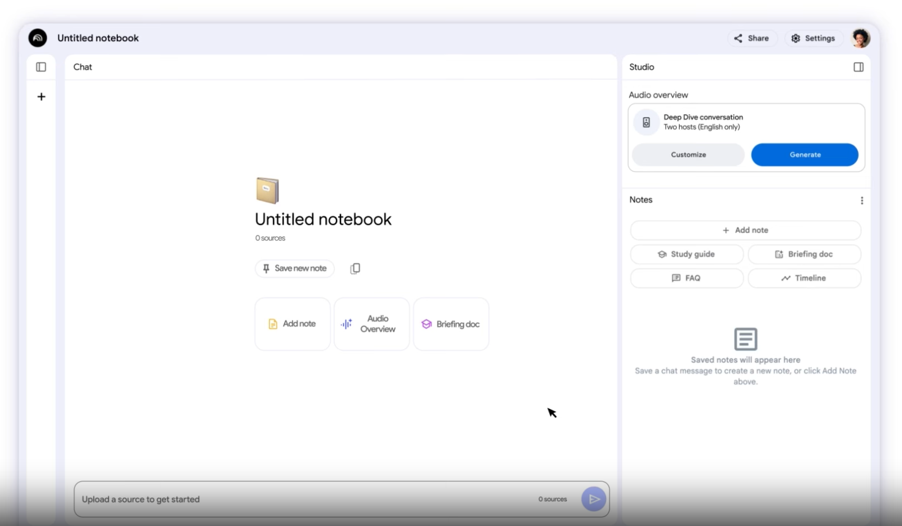Click the send message arrow icon
Viewport: 902px width, 526px height.
coord(593,499)
